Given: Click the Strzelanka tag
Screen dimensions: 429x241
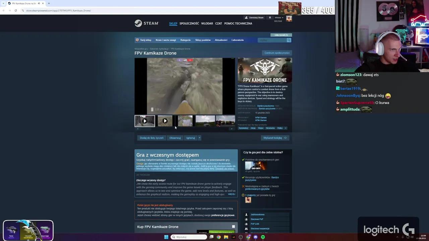Looking at the screenshot, I should pyautogui.click(x=270, y=128).
